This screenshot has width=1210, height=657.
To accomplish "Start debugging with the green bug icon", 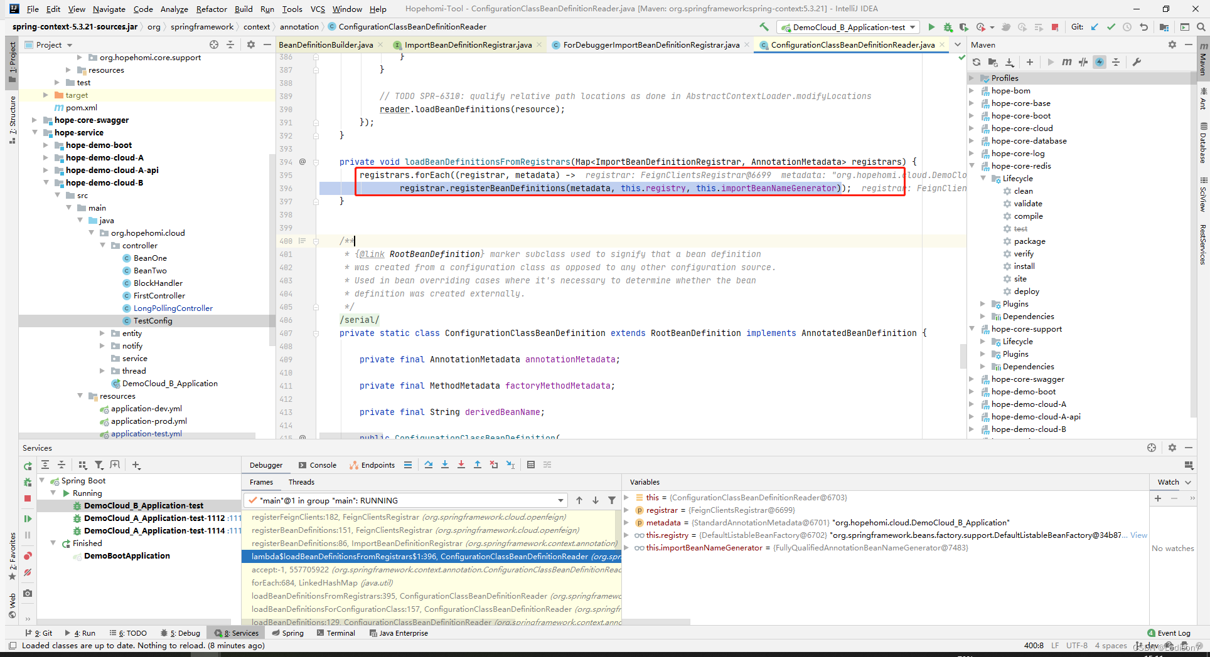I will [x=948, y=27].
